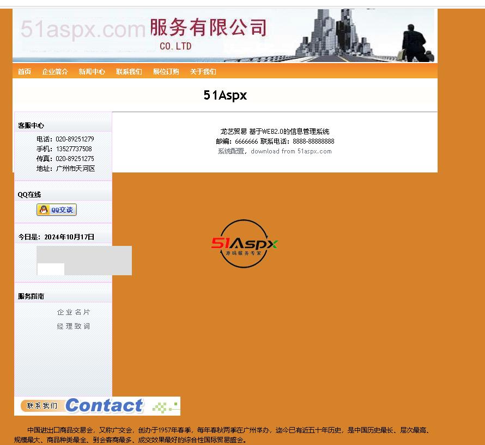The width and height of the screenshot is (485, 445).
Task: Open the 首页 navigation item
Action: coord(24,72)
